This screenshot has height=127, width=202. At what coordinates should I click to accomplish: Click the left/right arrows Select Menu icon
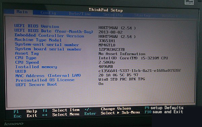click(45, 115)
